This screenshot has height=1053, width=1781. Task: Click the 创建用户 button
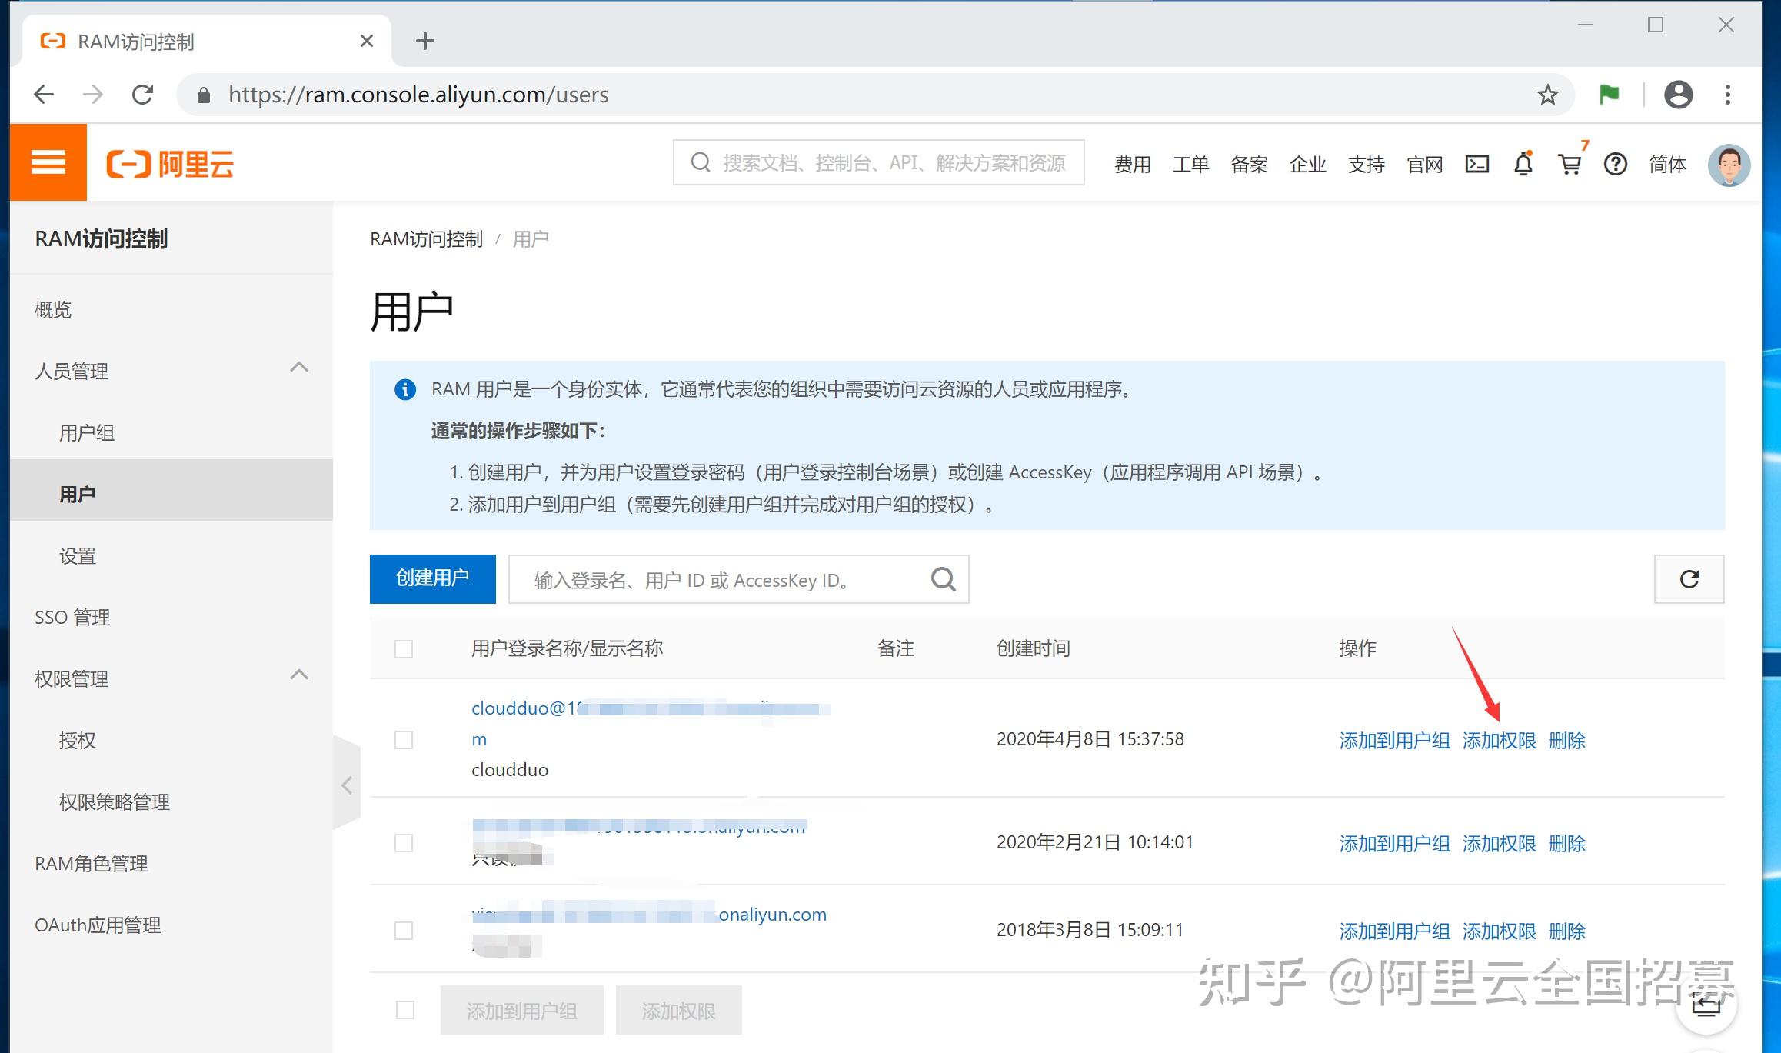tap(432, 579)
